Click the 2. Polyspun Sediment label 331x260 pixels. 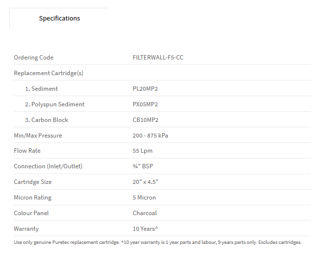(x=55, y=104)
